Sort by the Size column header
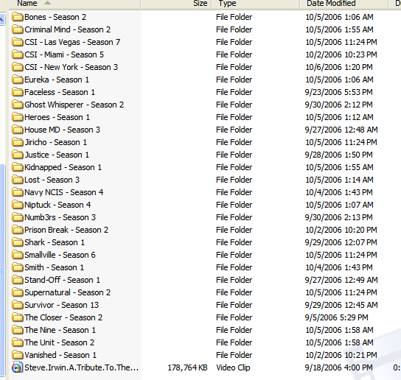 (176, 4)
